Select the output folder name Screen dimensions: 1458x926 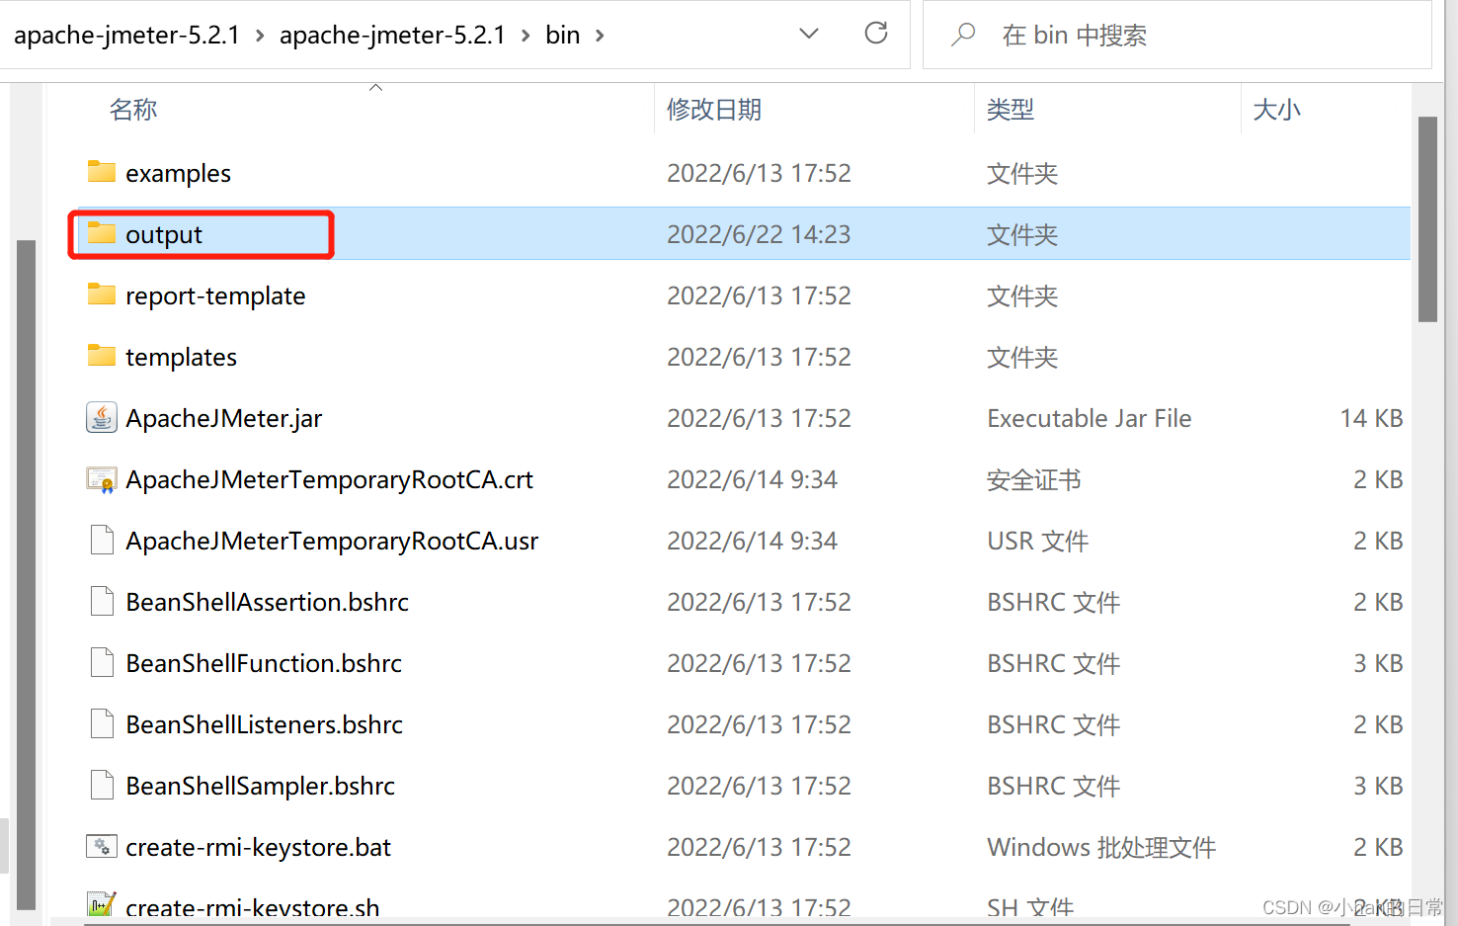point(164,234)
